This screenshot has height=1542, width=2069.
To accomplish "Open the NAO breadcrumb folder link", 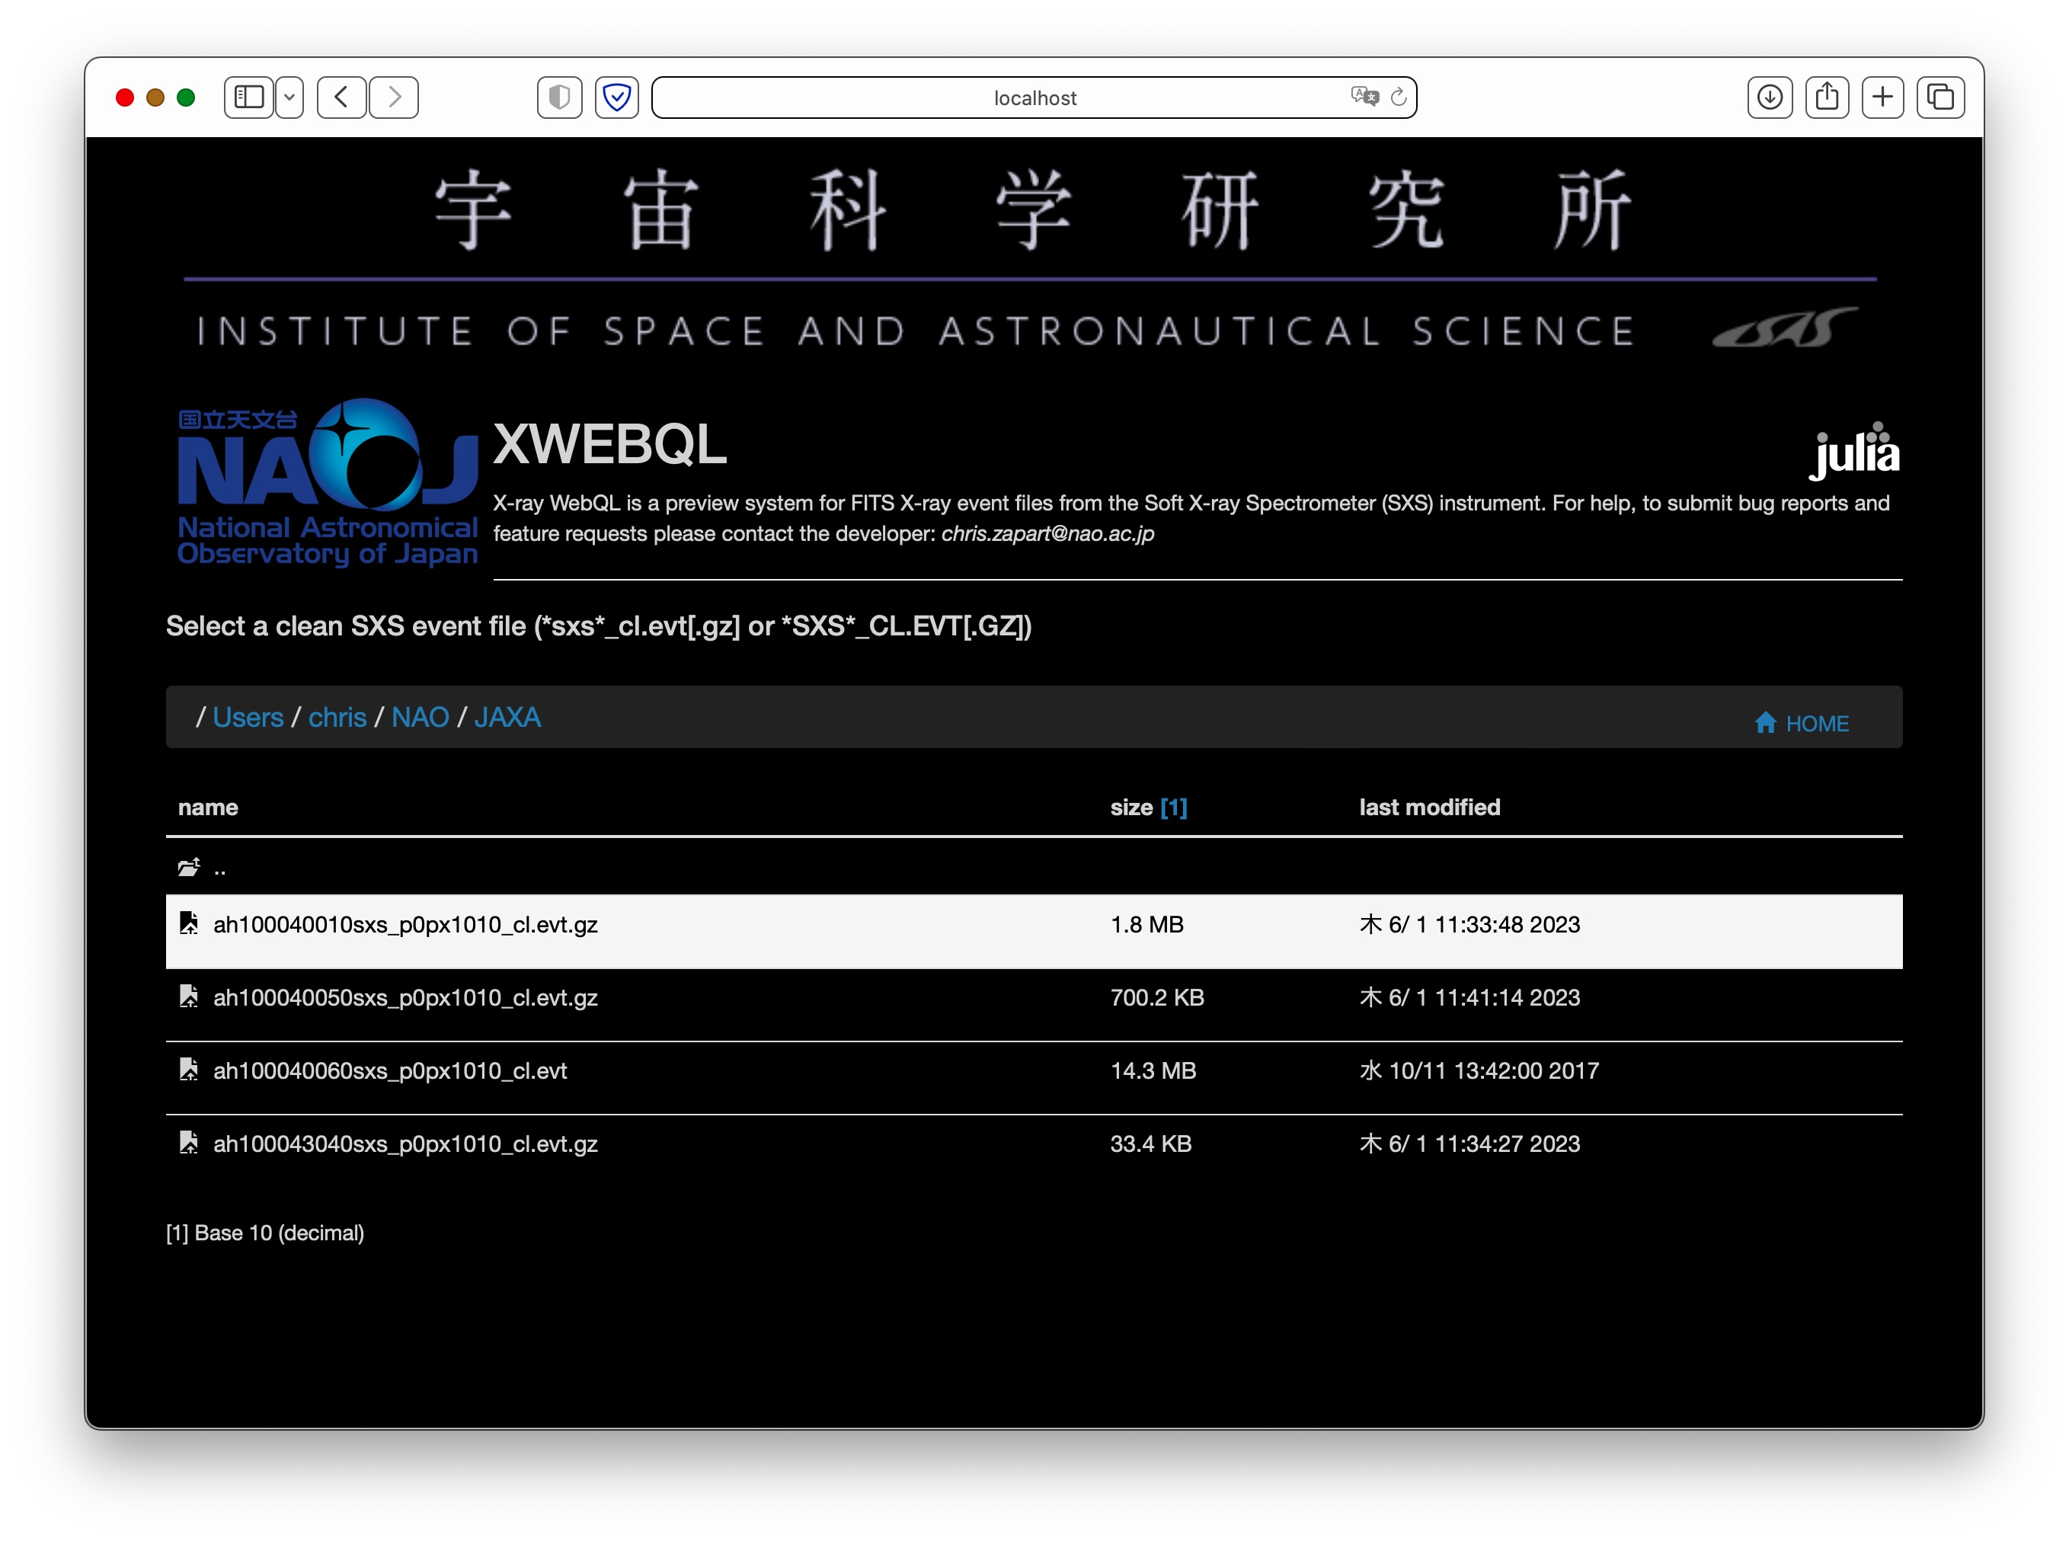I will [420, 717].
